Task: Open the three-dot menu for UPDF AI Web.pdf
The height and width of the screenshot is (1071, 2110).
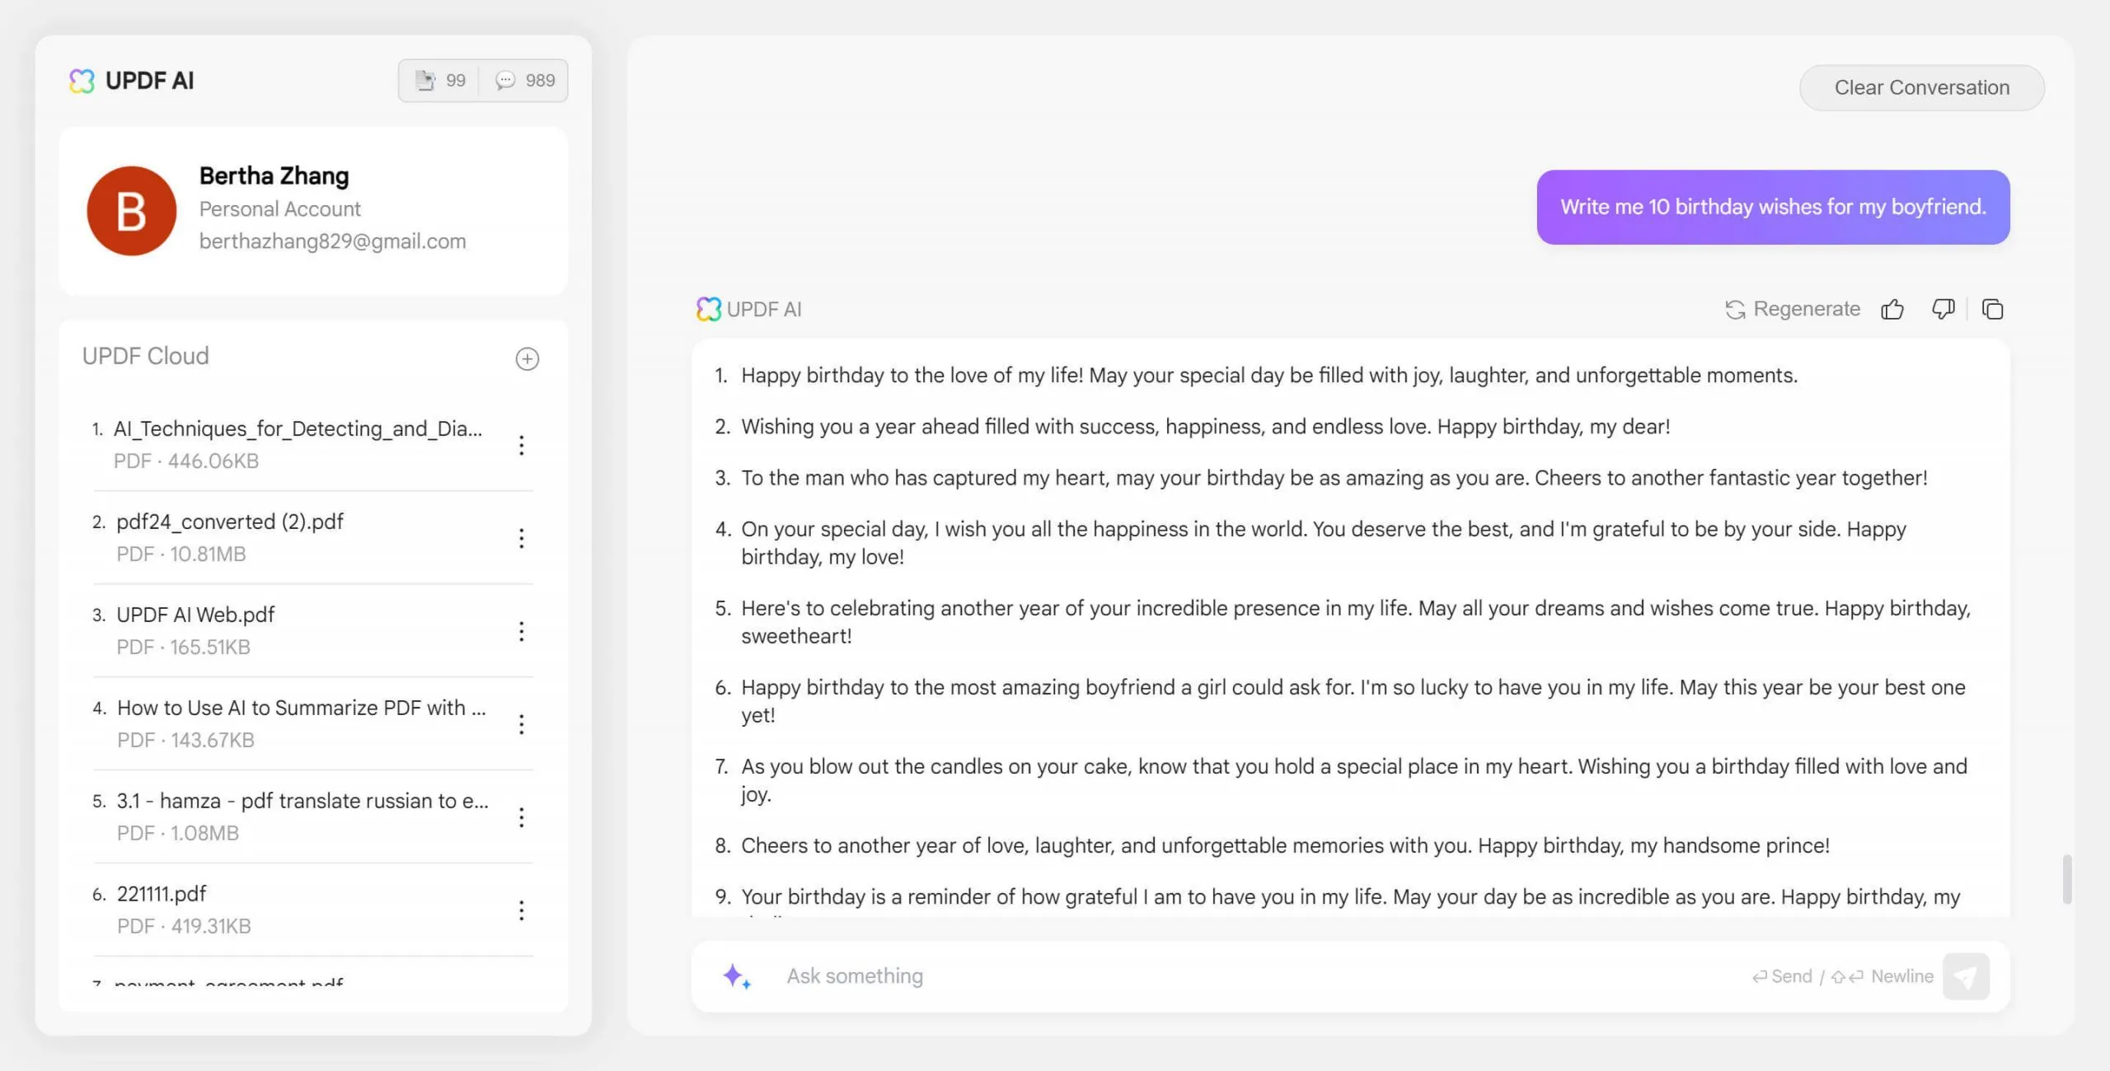Action: pyautogui.click(x=521, y=631)
